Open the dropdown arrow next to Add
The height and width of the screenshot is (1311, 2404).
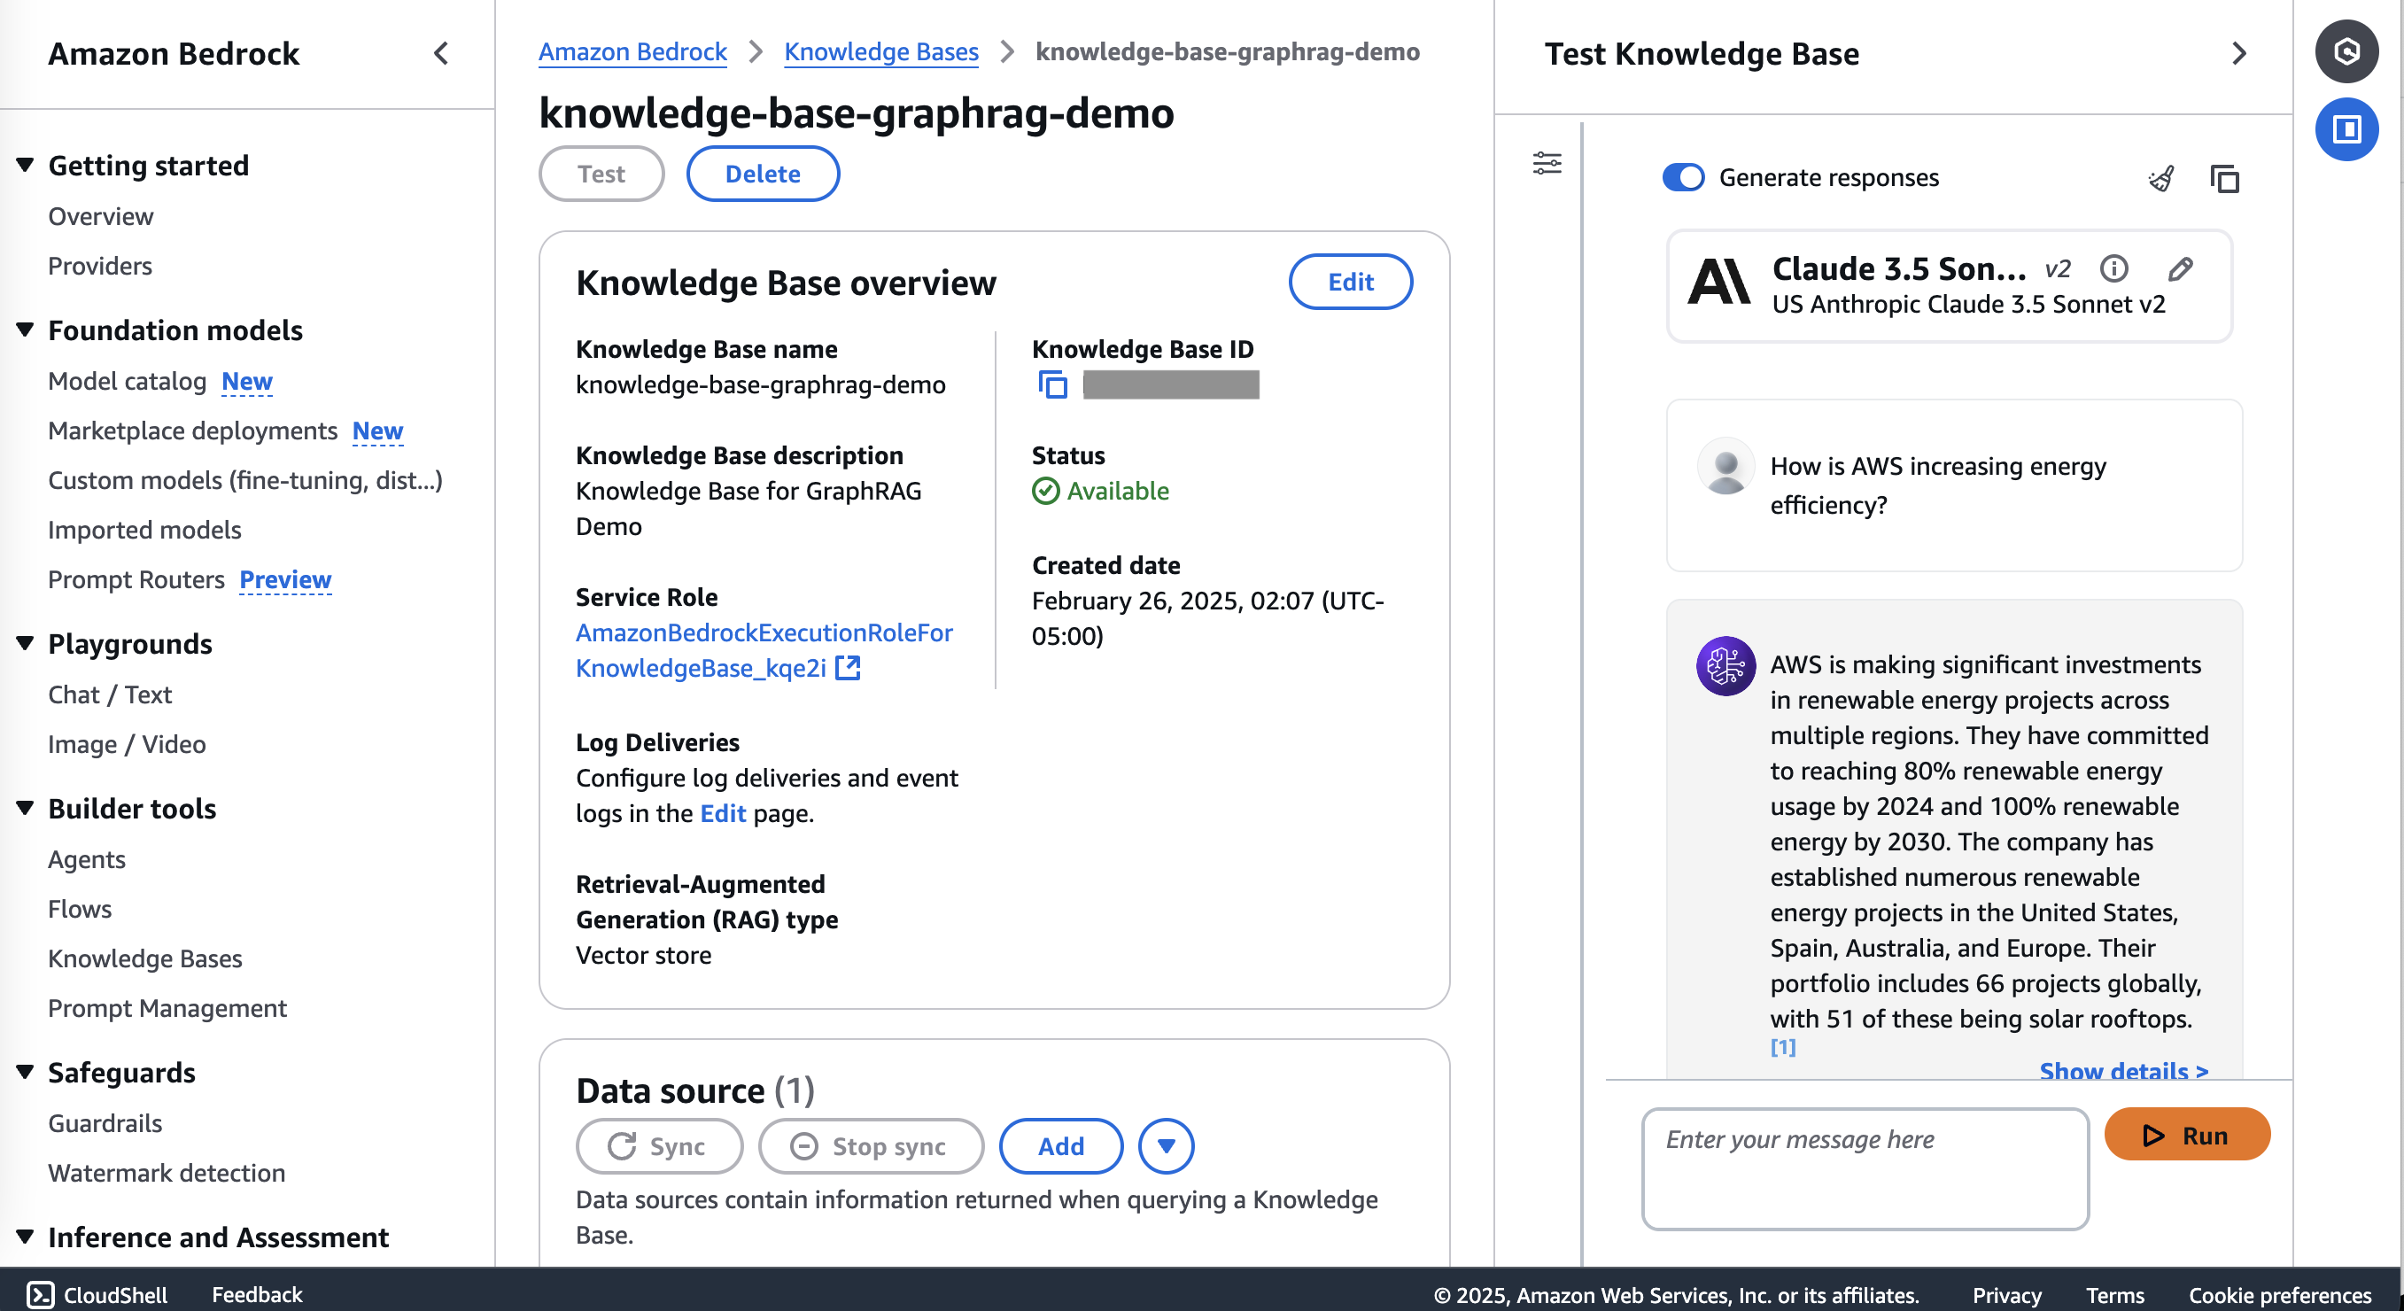point(1166,1146)
